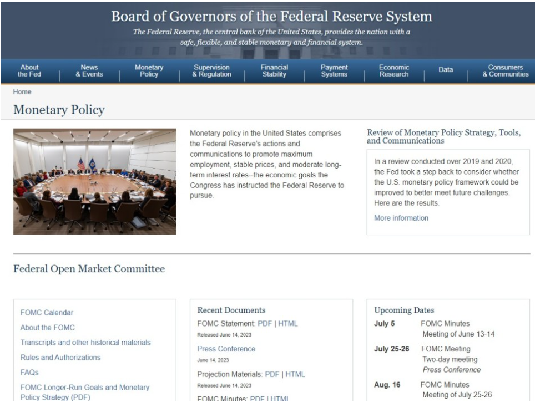Follow the More information link

coord(401,218)
